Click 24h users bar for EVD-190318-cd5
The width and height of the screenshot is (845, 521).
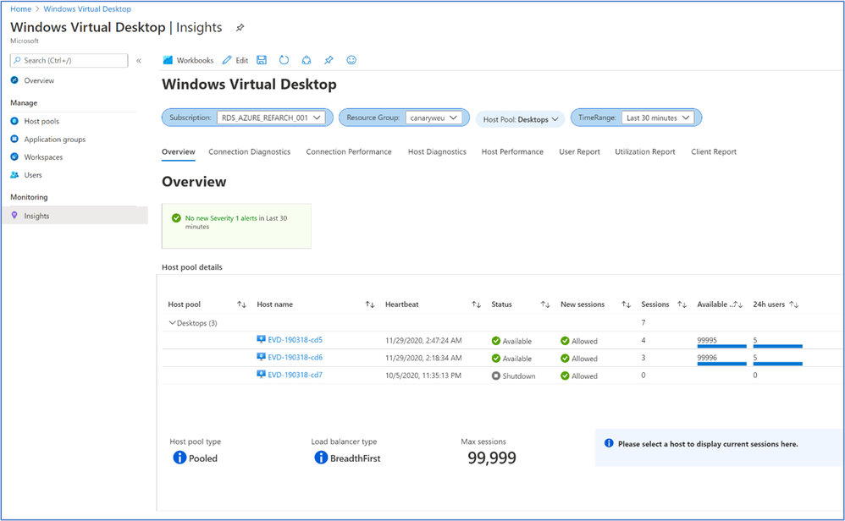(777, 346)
